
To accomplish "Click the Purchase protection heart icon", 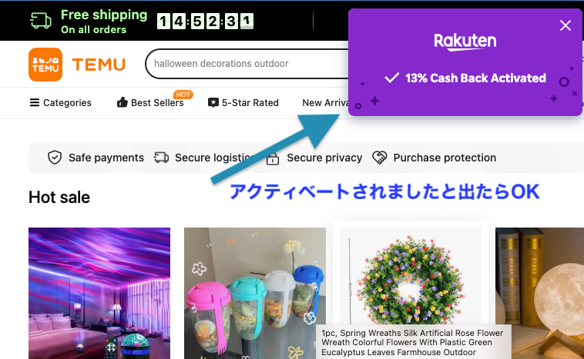I will [x=380, y=158].
